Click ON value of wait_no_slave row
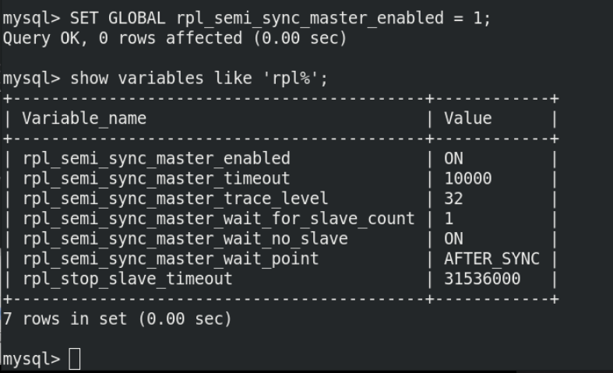Image resolution: width=613 pixels, height=373 pixels. tap(453, 238)
